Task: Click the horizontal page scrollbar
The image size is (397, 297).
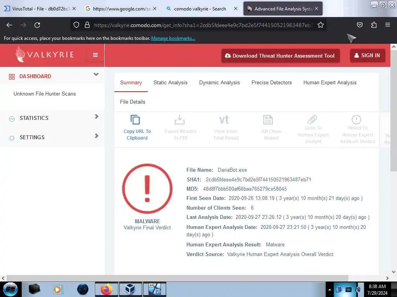Action: 177,278
